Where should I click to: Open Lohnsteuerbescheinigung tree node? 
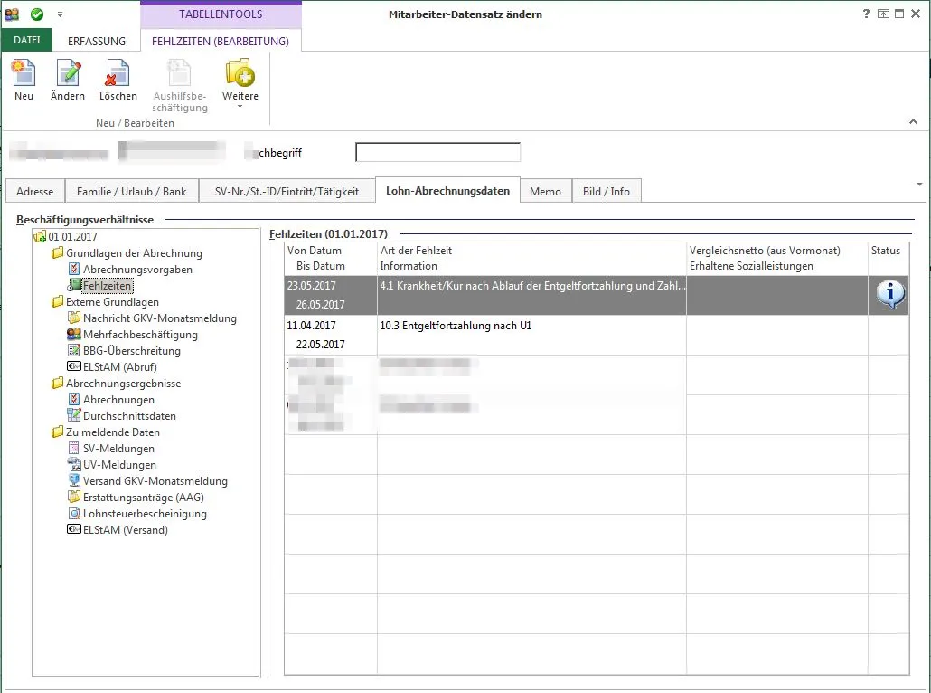(x=145, y=514)
